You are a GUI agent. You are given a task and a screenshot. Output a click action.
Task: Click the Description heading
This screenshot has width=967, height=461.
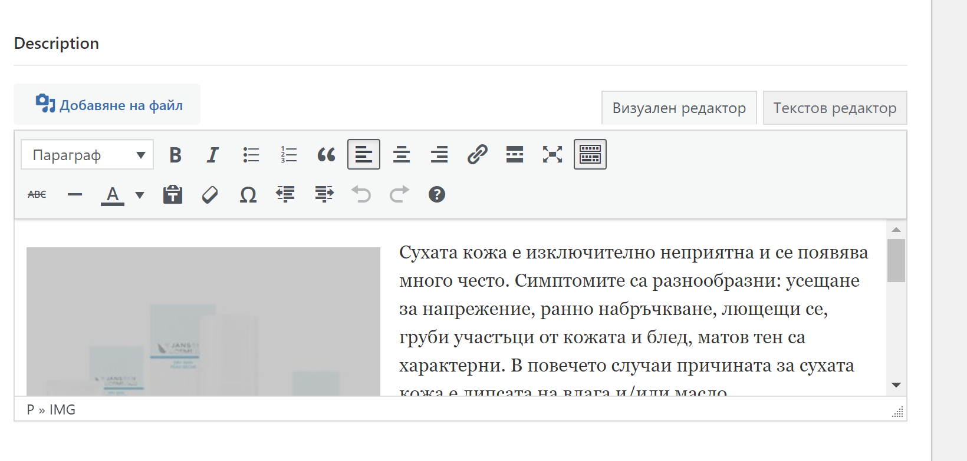click(x=57, y=44)
